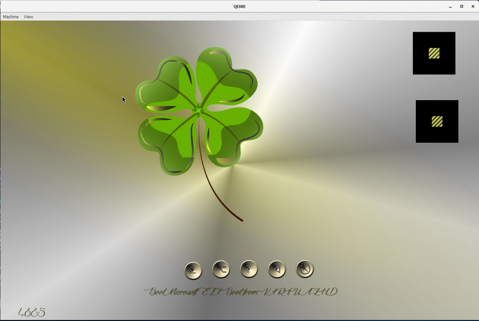This screenshot has height=321, width=479.
Task: Click the 4885 revision number text
Action: [32, 312]
